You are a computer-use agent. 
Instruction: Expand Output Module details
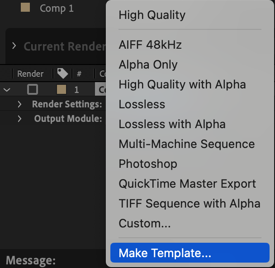click(19, 119)
